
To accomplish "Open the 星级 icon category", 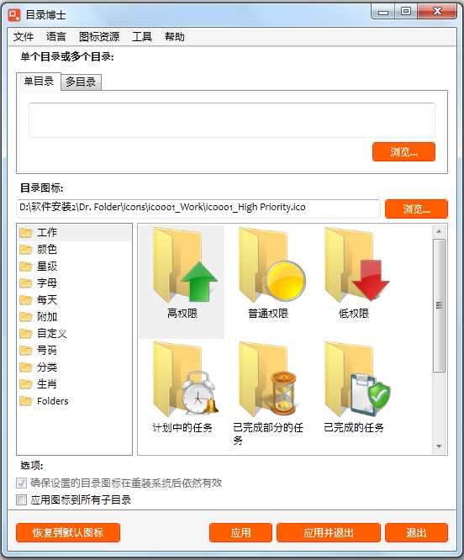I will [x=47, y=266].
